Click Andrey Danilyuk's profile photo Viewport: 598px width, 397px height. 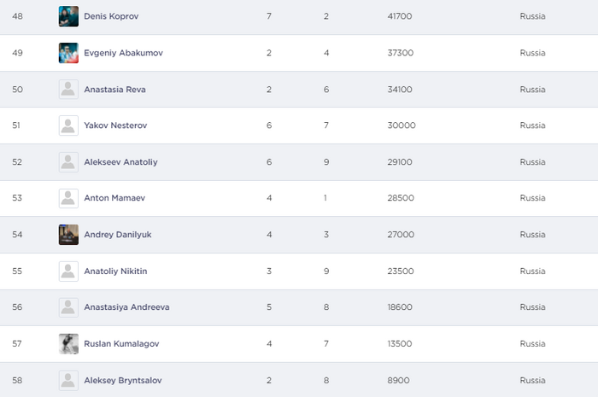coord(68,235)
